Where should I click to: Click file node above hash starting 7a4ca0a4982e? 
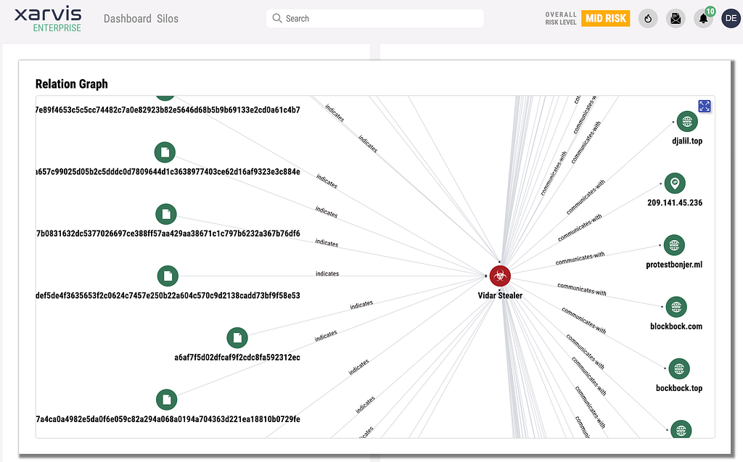(x=167, y=399)
